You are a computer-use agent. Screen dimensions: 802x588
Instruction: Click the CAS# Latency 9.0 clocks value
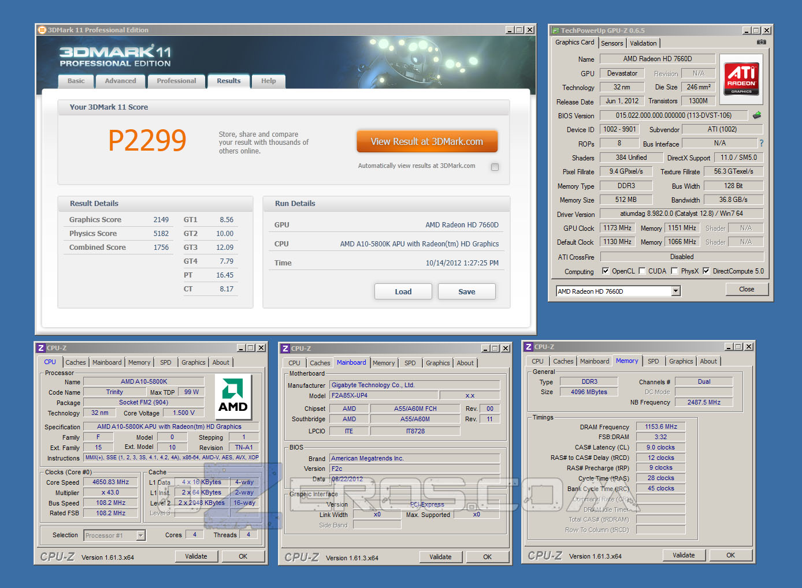coord(661,447)
